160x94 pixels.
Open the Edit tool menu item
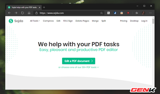pos(58,21)
